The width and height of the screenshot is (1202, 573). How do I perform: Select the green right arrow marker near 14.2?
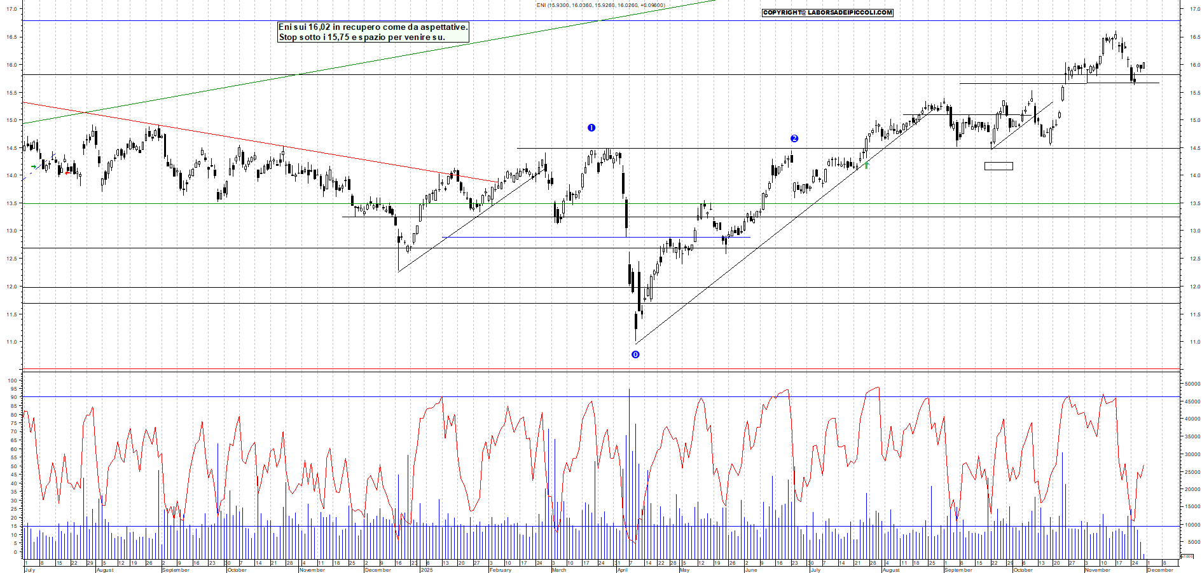point(35,166)
